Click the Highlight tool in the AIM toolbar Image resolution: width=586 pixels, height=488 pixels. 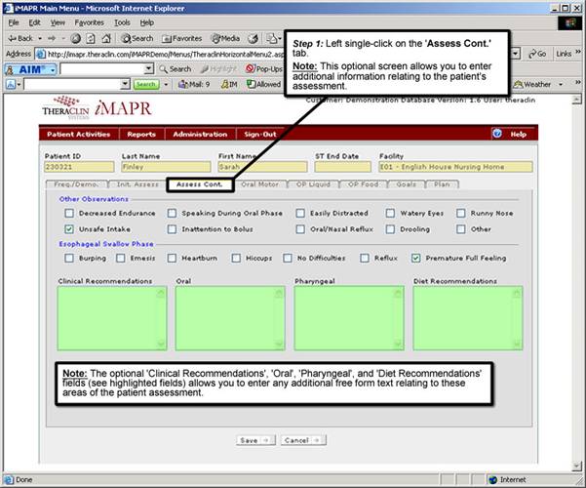click(218, 69)
